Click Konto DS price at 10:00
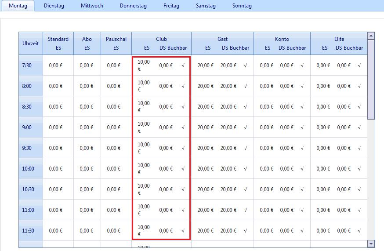 (x=287, y=169)
